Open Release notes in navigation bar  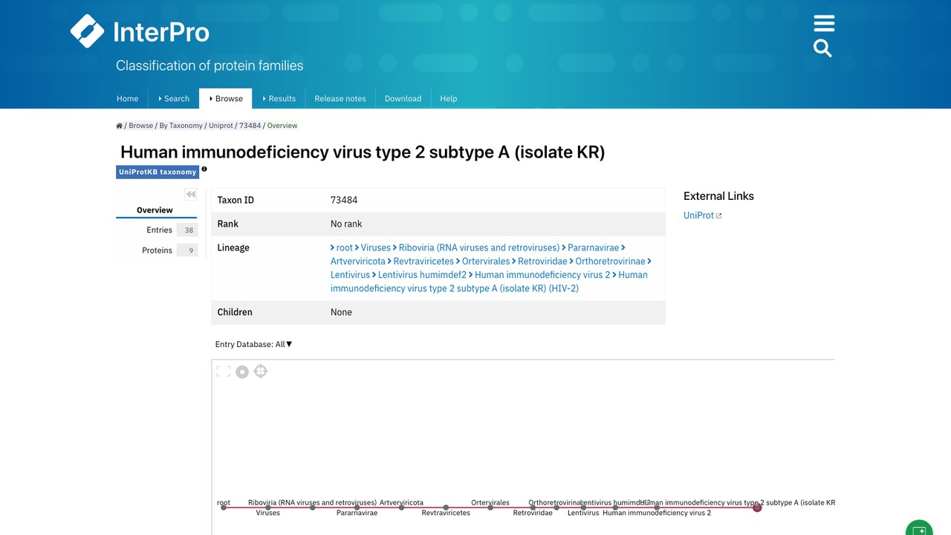point(340,98)
